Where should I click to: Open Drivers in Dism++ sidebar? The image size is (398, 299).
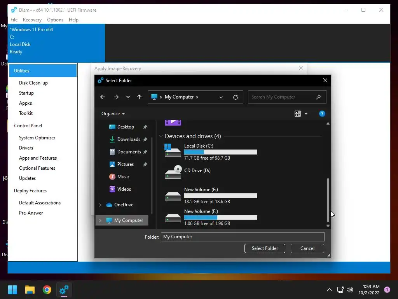tap(26, 148)
